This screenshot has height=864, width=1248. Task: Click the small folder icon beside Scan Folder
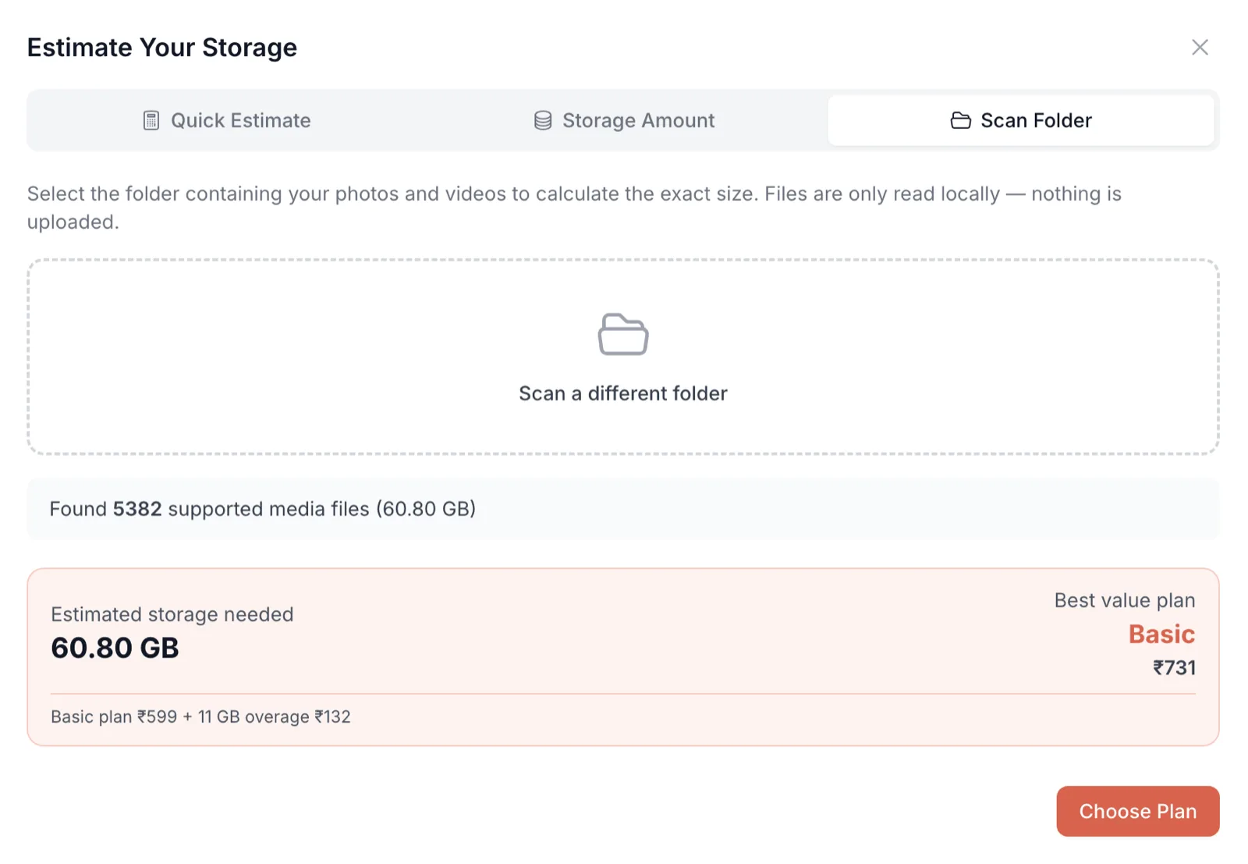tap(960, 120)
